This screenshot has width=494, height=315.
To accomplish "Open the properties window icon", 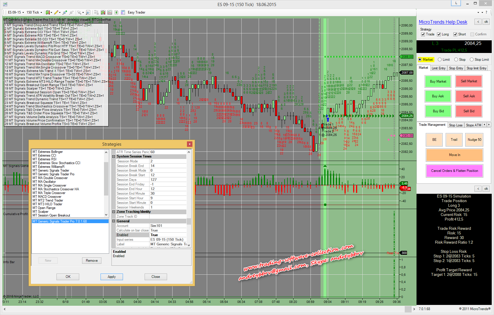I will point(123,12).
